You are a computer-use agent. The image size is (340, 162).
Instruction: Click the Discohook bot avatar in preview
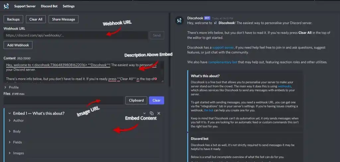[179, 21]
